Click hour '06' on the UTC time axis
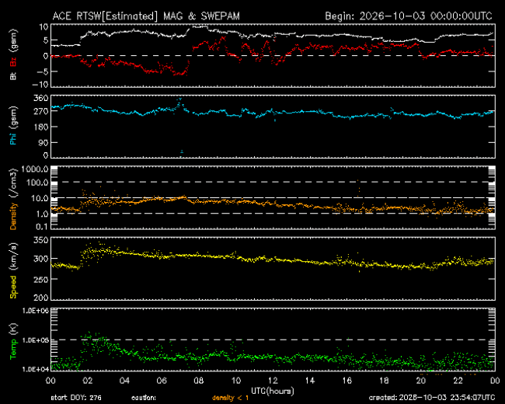Screen dimensions: 505x404 [162, 381]
